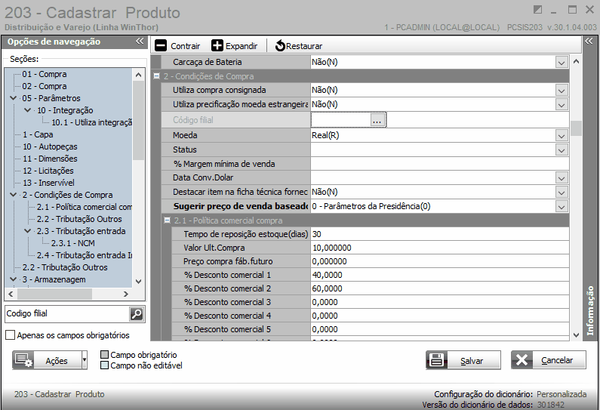
Task: Click the Cancelar X icon
Action: click(x=522, y=360)
